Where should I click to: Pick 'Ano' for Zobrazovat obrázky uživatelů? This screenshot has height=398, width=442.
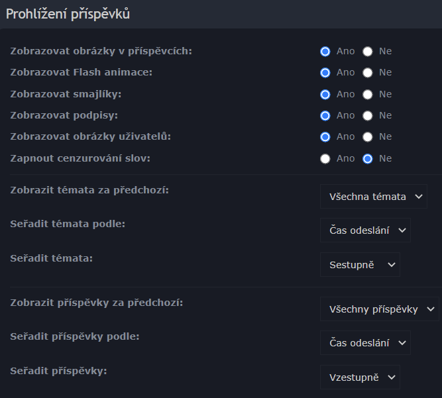tap(325, 136)
